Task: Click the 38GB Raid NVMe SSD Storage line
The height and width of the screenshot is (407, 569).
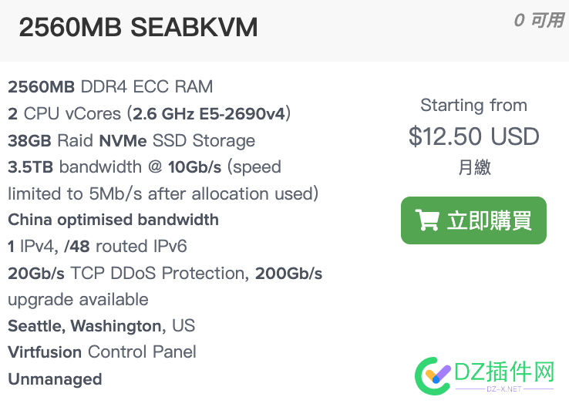Action: (x=131, y=141)
